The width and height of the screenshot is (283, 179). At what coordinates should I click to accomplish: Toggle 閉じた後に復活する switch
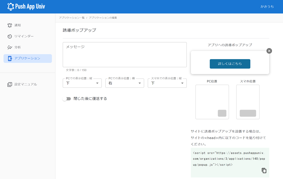click(x=67, y=99)
